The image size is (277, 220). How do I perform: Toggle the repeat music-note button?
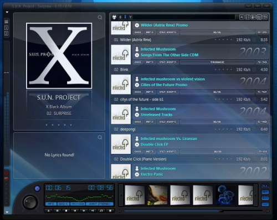point(101,211)
